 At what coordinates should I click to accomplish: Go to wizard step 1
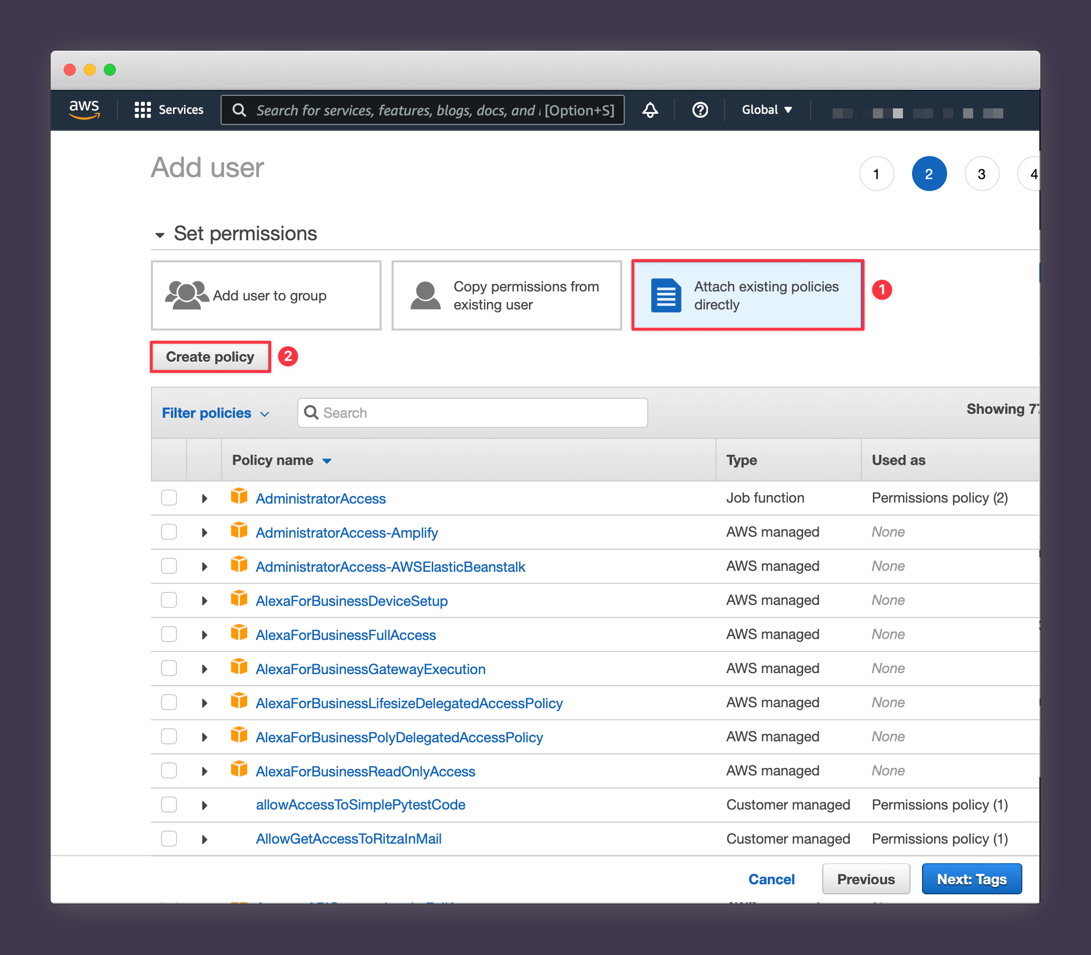[876, 174]
